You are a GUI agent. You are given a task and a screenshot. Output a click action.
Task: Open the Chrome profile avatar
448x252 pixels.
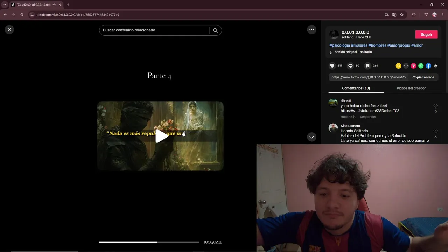(435, 15)
